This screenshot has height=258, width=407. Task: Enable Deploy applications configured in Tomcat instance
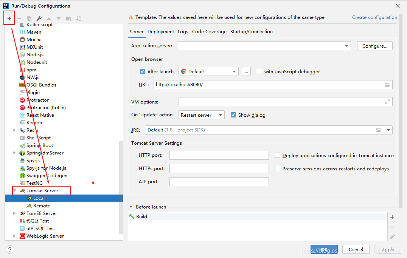278,155
